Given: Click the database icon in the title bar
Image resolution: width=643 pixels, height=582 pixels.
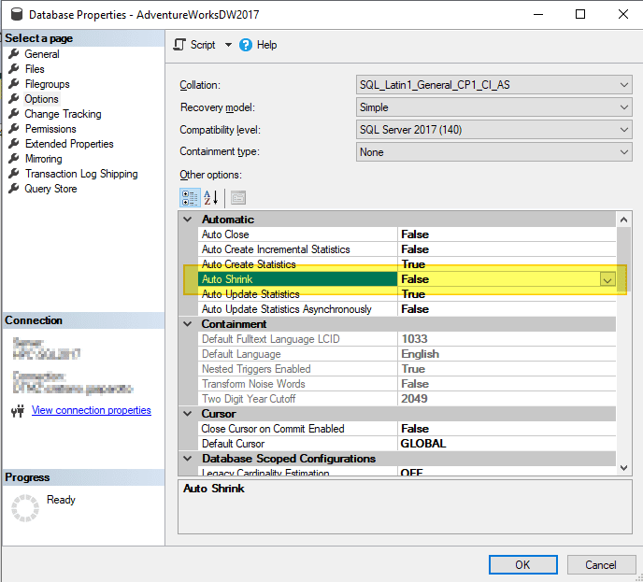Looking at the screenshot, I should click(17, 14).
